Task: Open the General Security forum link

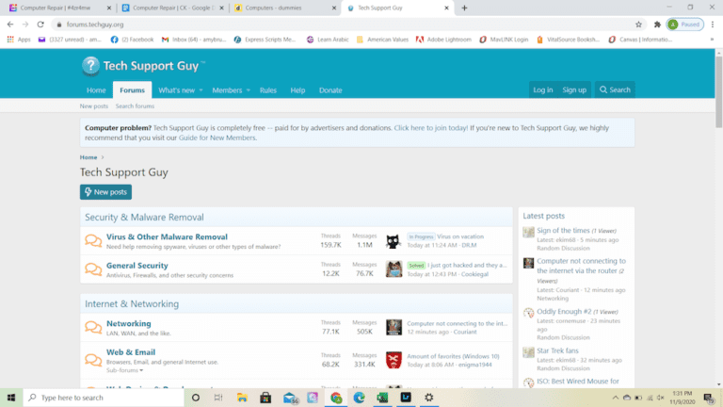Action: [x=137, y=266]
